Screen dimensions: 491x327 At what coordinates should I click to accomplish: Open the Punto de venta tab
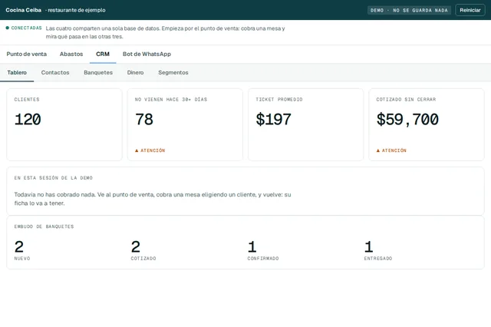tap(27, 54)
